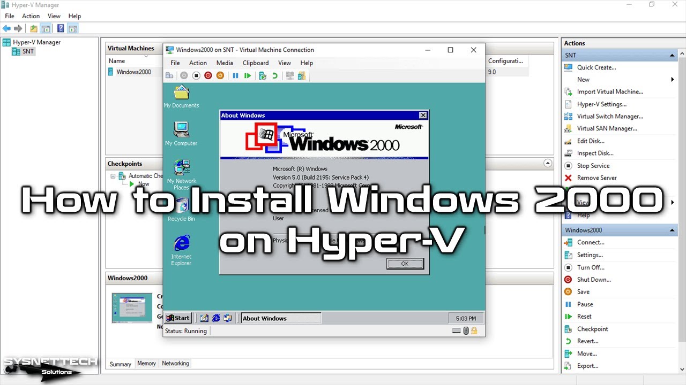The image size is (686, 385).
Task: Click the last icon in the VM Connection toolbar
Action: [302, 76]
